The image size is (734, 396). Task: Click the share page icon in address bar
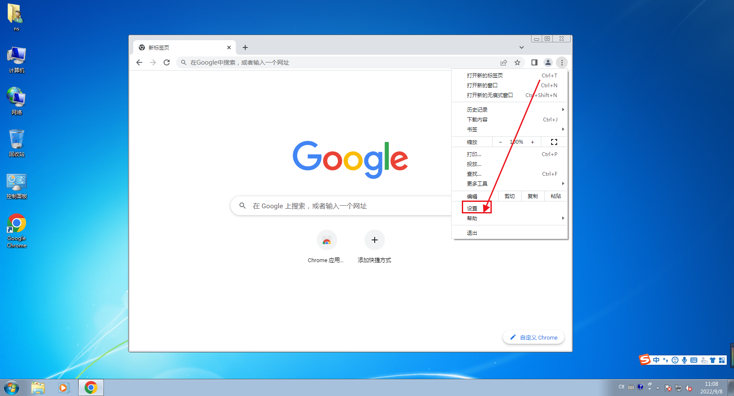click(504, 62)
